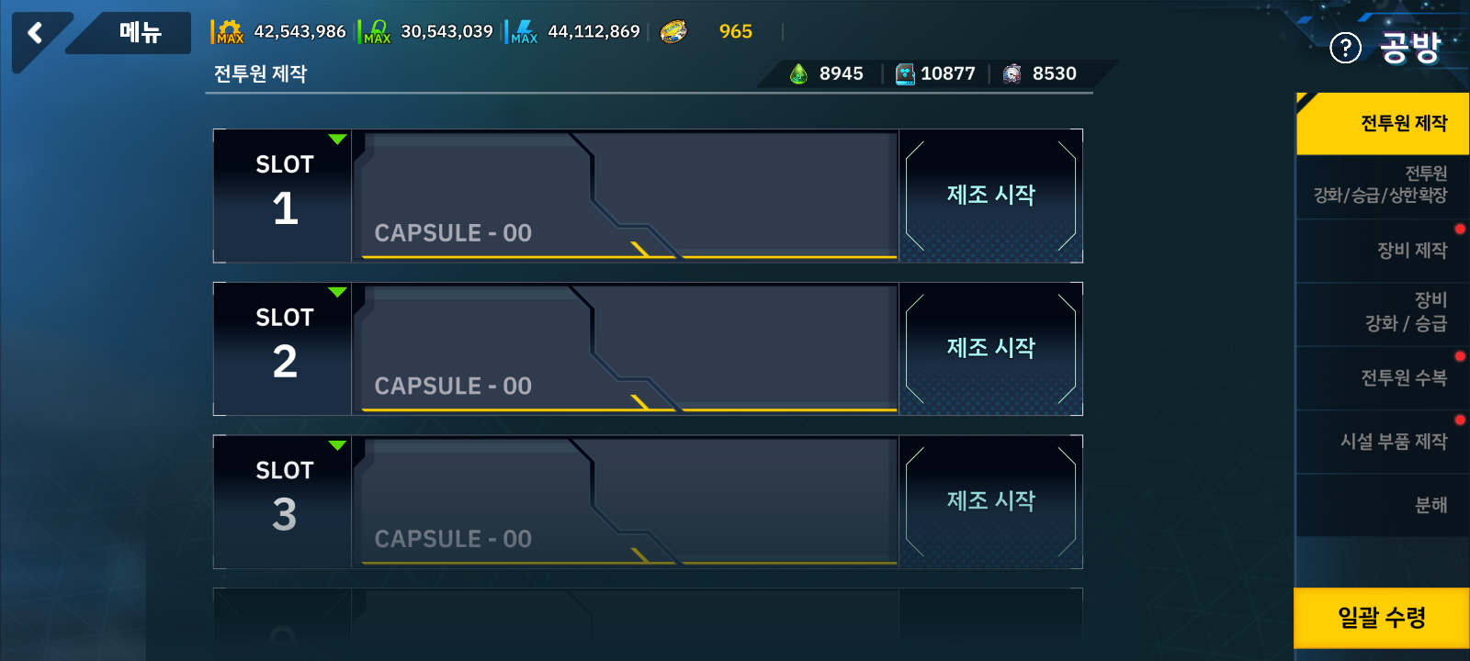Image resolution: width=1470 pixels, height=661 pixels.
Task: Tap the core icon beside 8530
Action: 1012,73
